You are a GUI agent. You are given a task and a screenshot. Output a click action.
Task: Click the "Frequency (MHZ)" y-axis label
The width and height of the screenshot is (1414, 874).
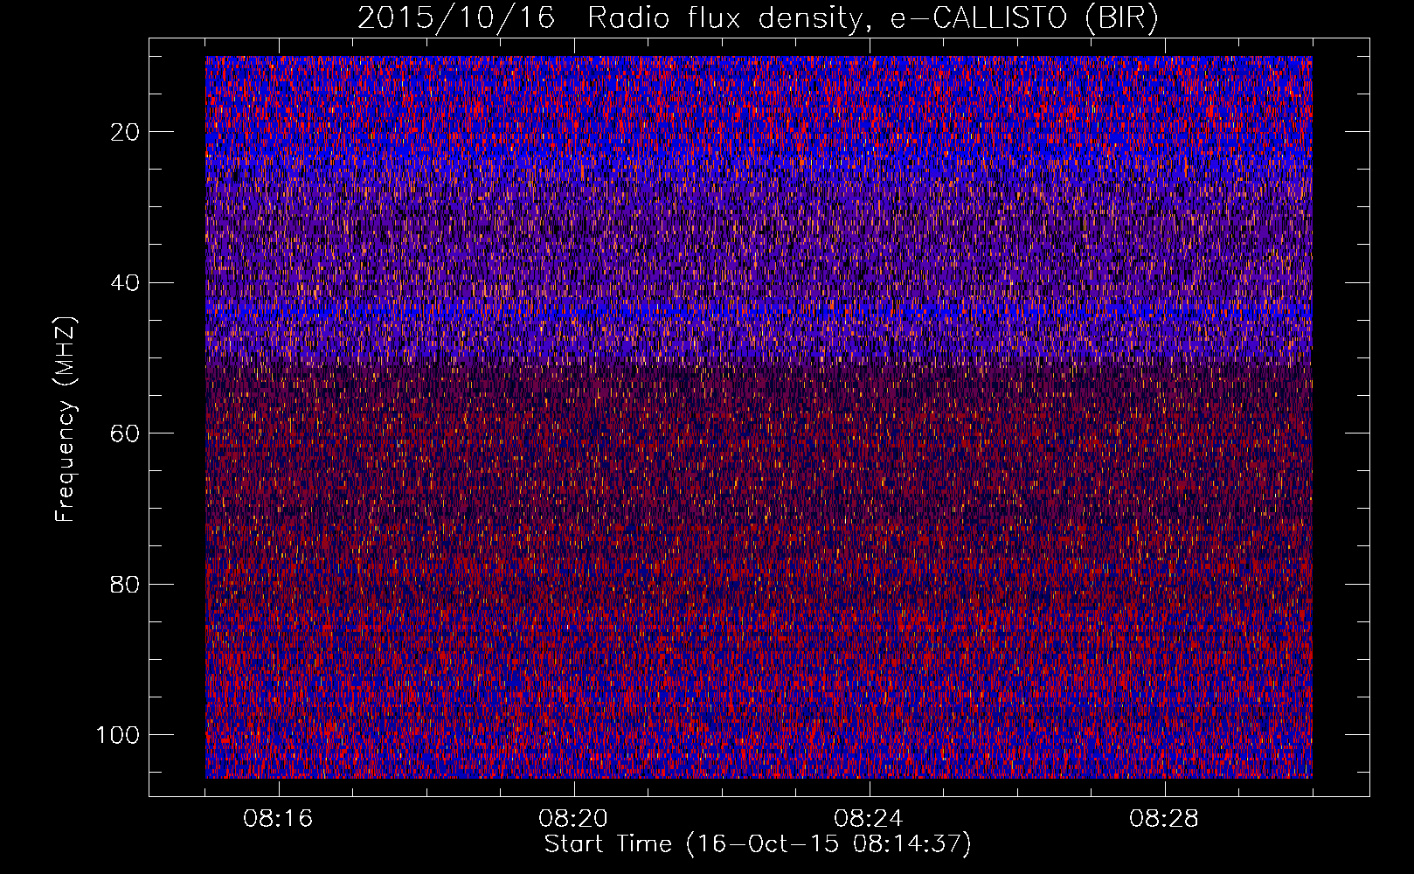[66, 419]
